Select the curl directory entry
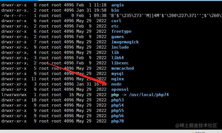222x133 pixels. tap(116, 21)
